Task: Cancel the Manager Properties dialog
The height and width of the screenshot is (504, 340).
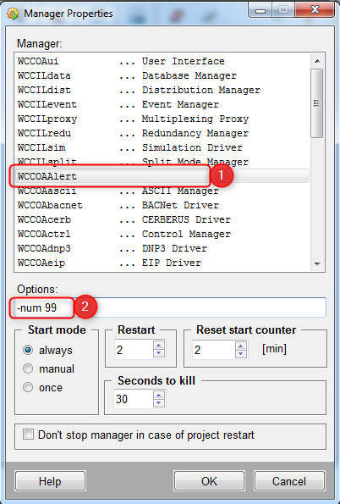Action: point(289,481)
